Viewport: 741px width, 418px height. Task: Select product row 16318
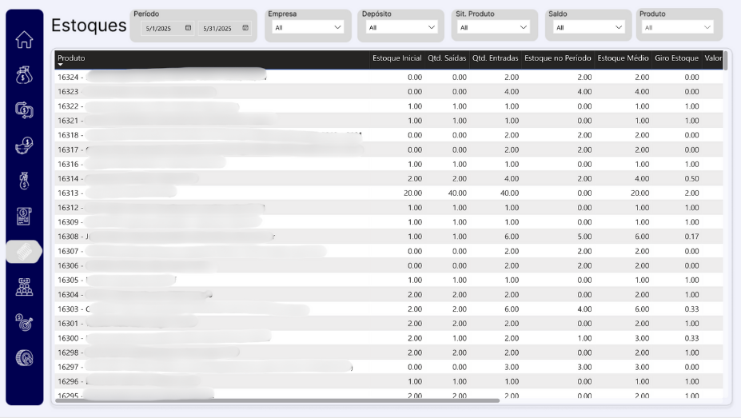pos(388,135)
